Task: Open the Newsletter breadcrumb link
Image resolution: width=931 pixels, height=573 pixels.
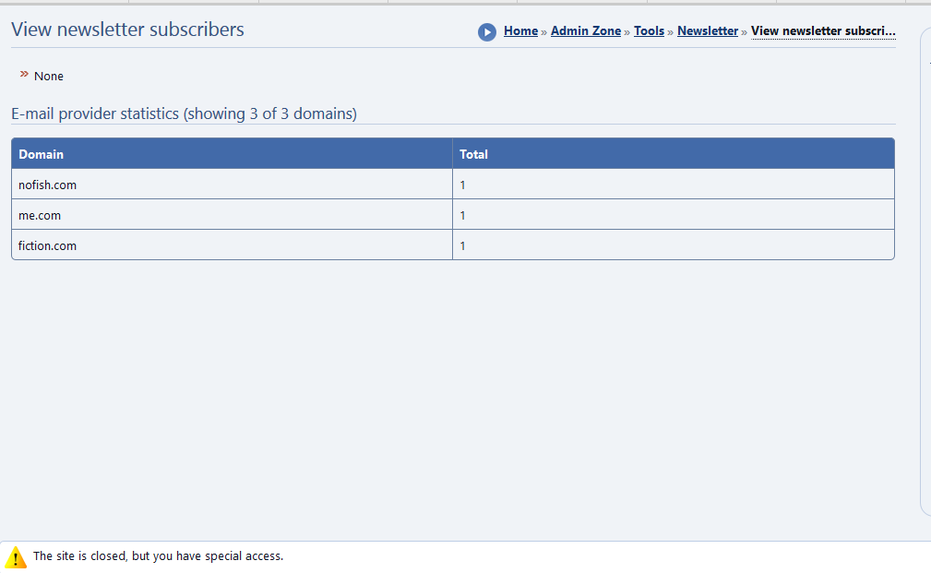Action: 708,31
